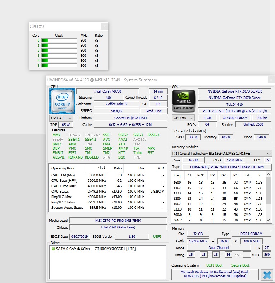
Task: Click the Ring/LLC Max row
Action: (108, 197)
